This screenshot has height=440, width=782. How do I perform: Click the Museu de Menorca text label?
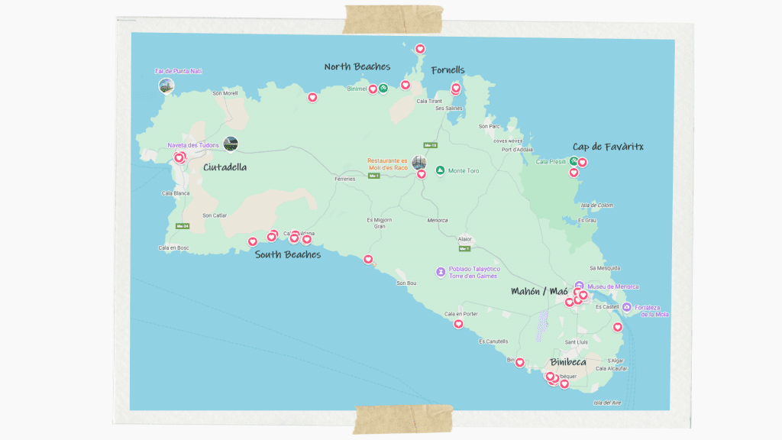[x=613, y=286]
